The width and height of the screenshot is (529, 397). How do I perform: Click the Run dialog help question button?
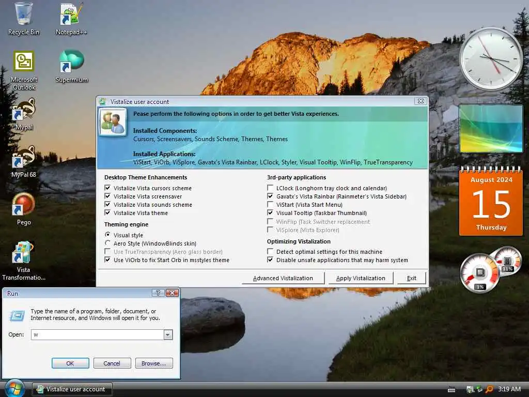point(158,293)
